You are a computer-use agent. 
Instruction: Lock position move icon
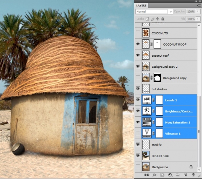coord(158,19)
